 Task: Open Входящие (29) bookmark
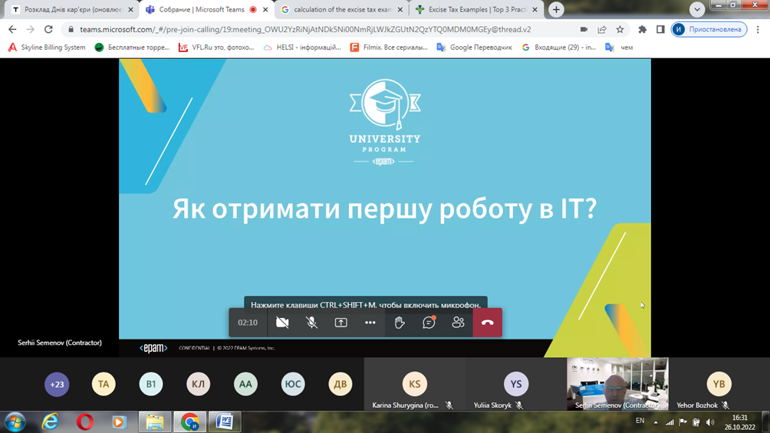[x=559, y=48]
